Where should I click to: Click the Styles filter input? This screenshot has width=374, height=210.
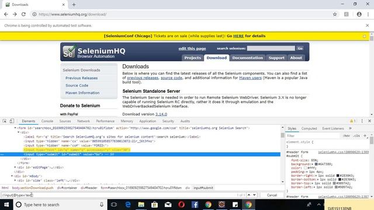pos(313,136)
